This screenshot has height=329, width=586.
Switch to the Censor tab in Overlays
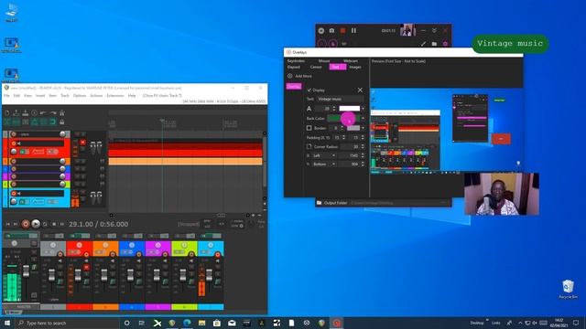[x=316, y=67]
